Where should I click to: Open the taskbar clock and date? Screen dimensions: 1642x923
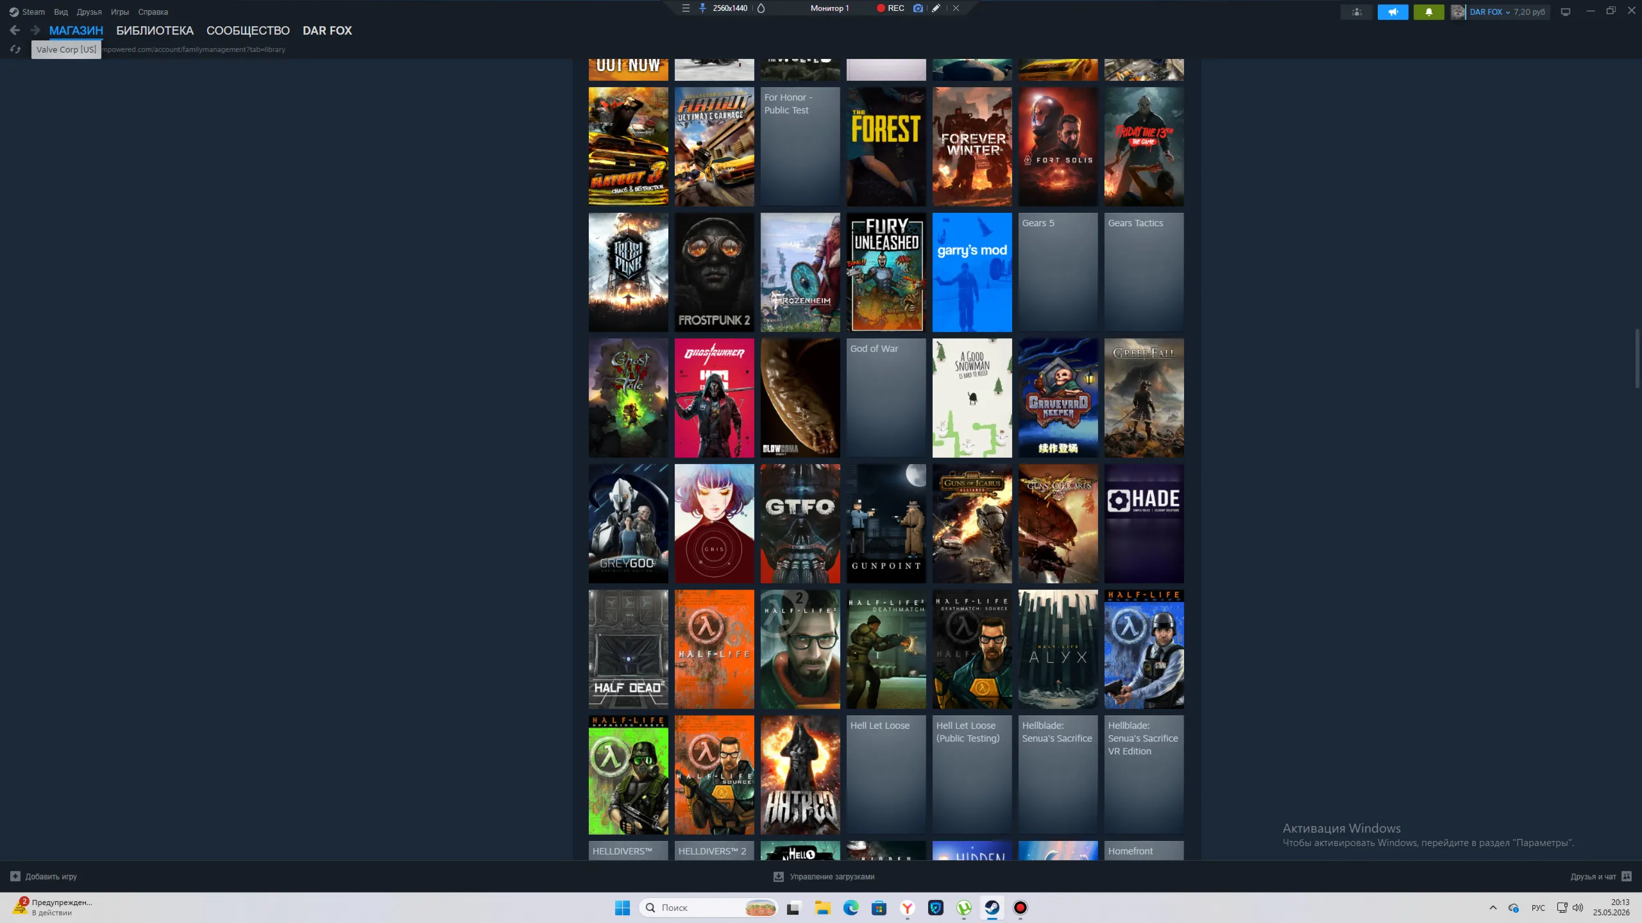[1611, 907]
